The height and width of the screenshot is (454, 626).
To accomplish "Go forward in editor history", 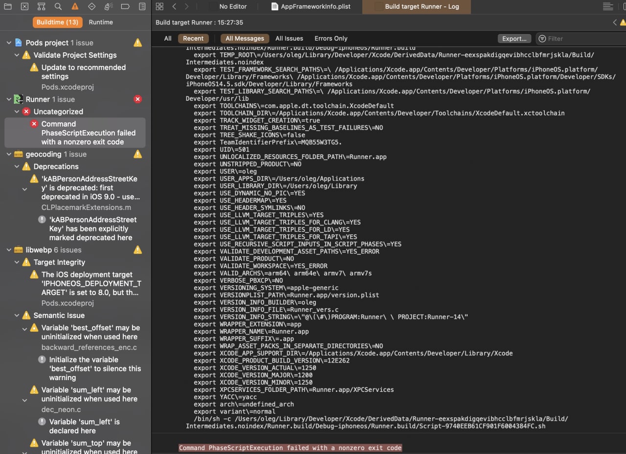I will coord(186,6).
